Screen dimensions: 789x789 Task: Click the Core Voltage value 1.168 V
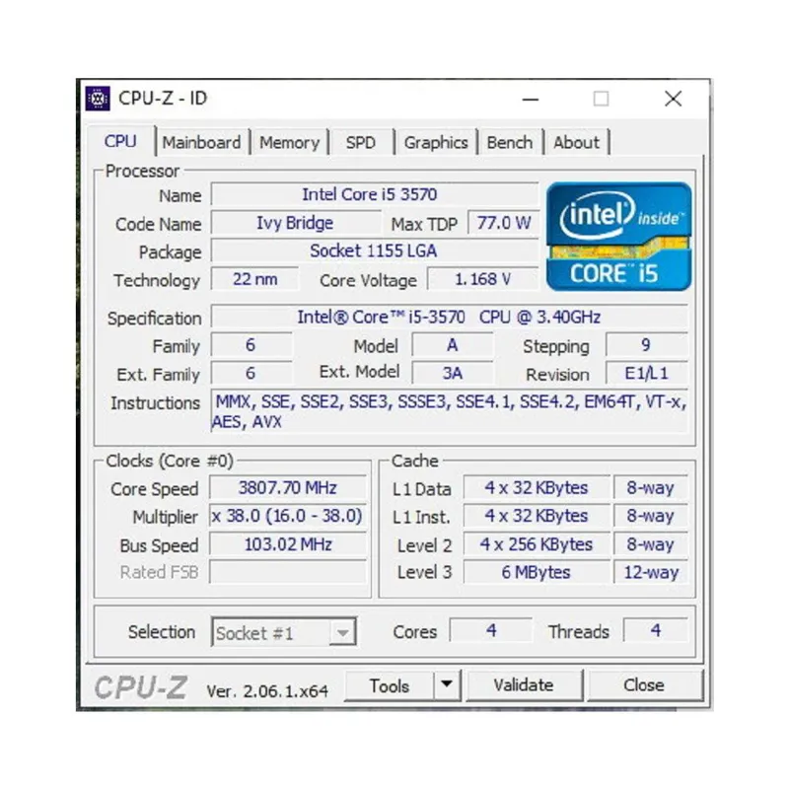click(x=483, y=279)
